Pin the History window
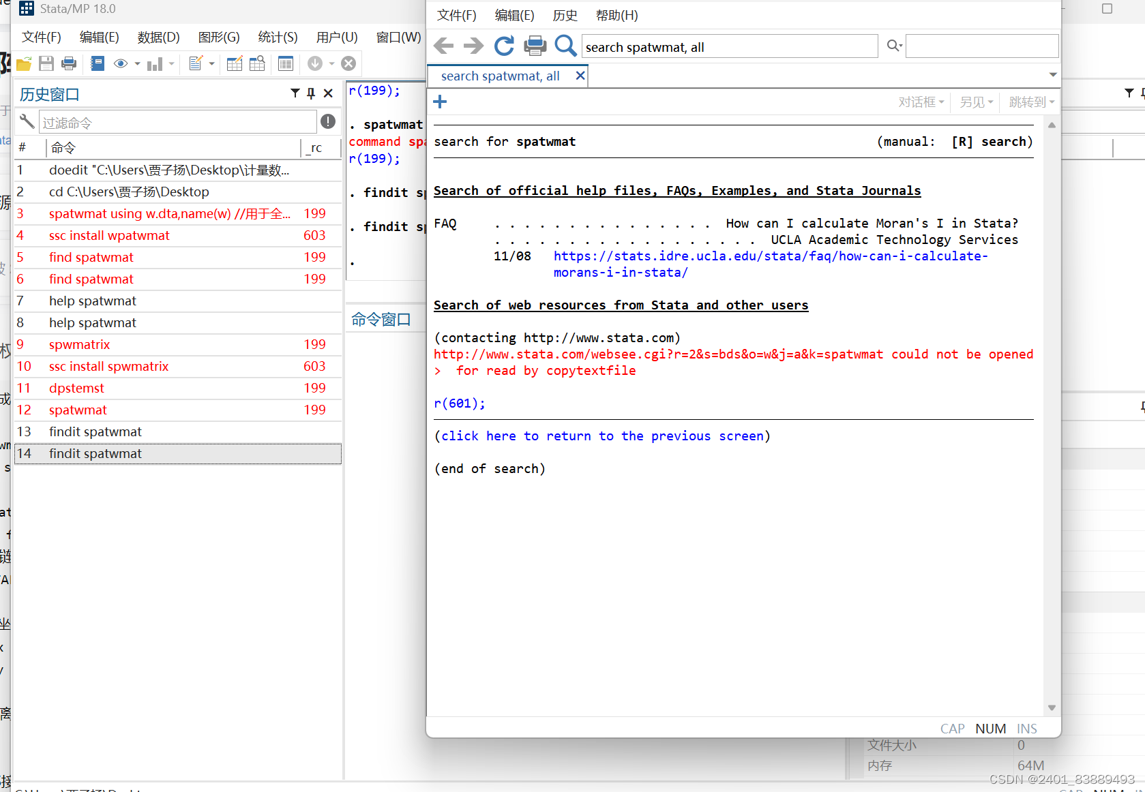 click(x=311, y=93)
